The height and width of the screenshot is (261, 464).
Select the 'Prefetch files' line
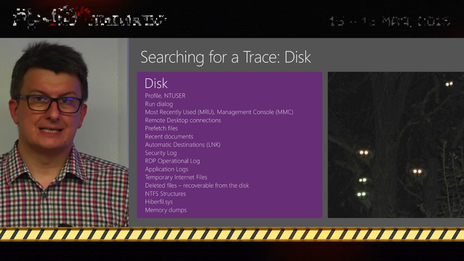point(161,128)
